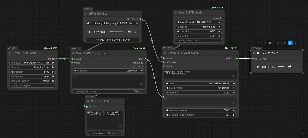This screenshot has width=308, height=138.
Task: Collapse Qwen3-ASR Transcribe node via title dot
Action: pyautogui.click(x=73, y=53)
